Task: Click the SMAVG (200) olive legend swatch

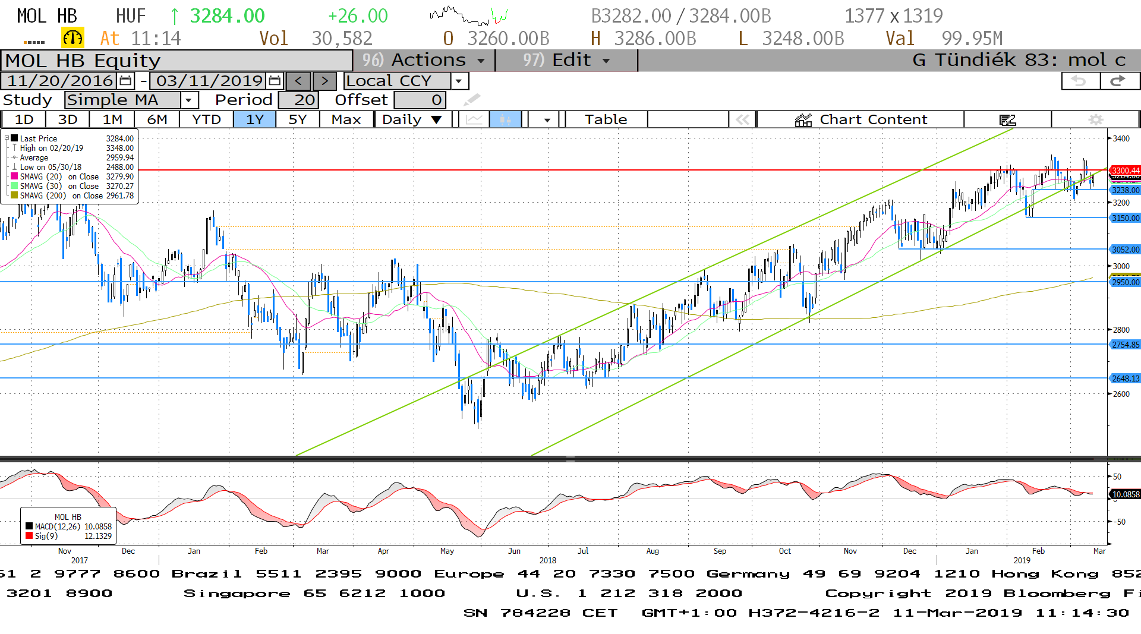Action: click(x=14, y=195)
